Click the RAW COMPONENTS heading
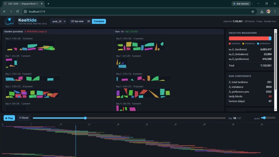Screen dimensions: 279x157 click(240, 76)
